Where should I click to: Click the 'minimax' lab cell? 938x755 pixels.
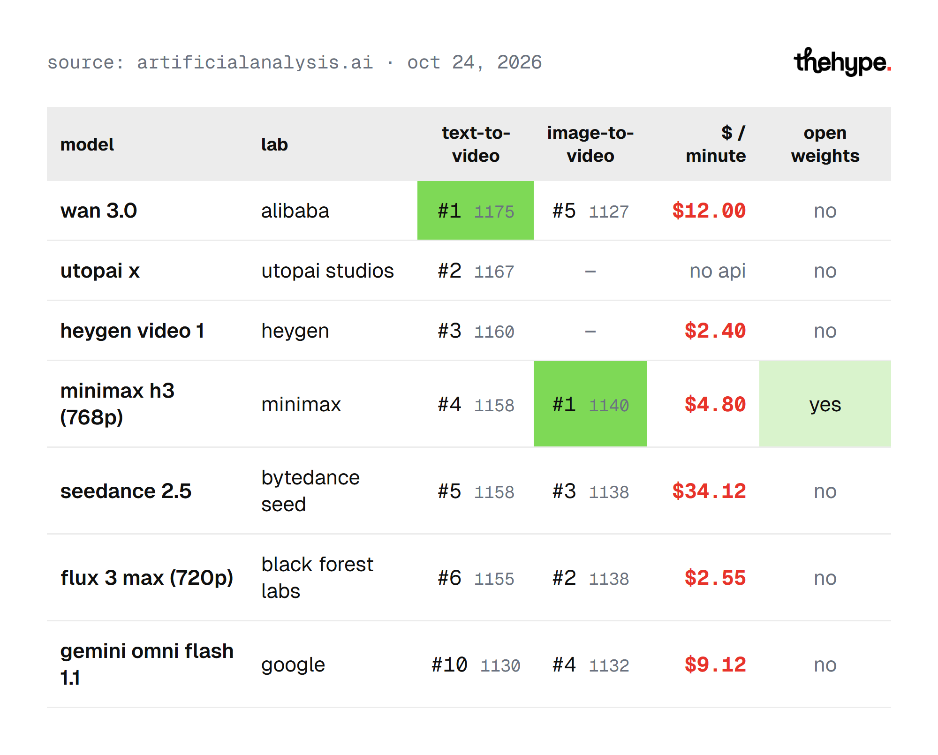tap(301, 404)
